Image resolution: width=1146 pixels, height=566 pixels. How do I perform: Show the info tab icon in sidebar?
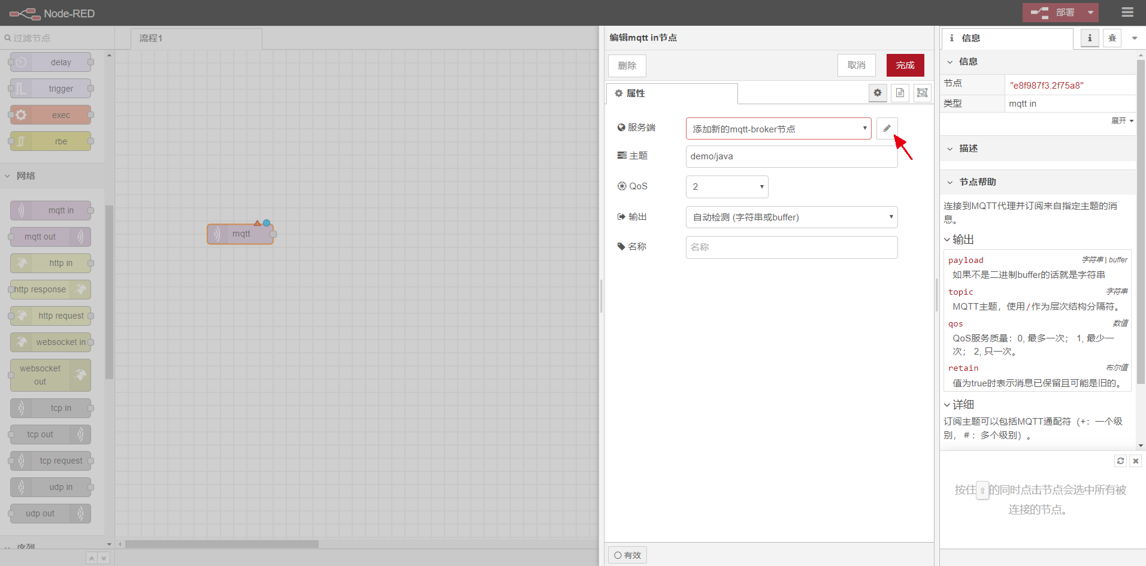(x=1090, y=38)
